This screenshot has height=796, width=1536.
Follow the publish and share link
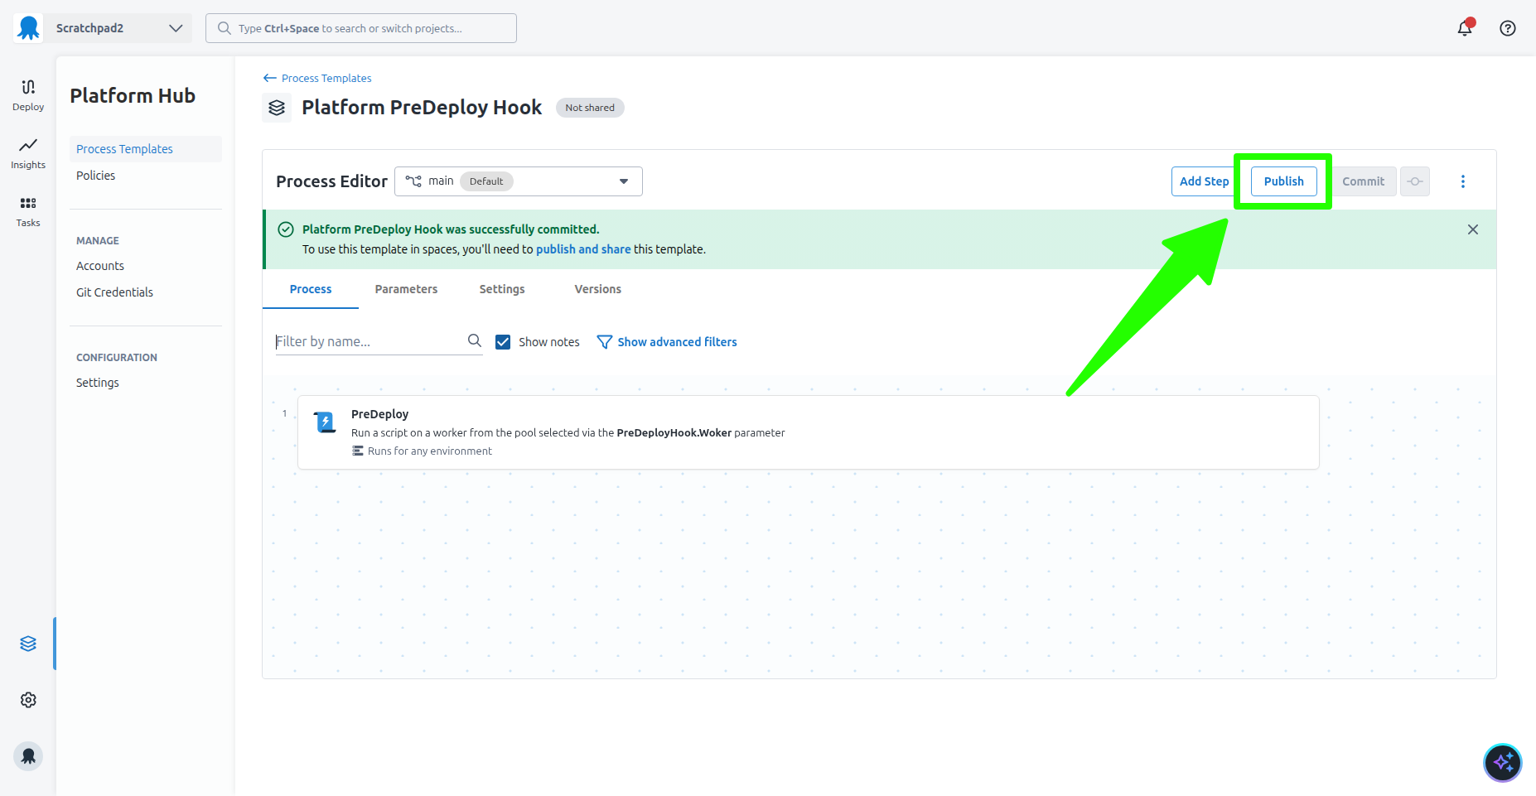[x=582, y=249]
